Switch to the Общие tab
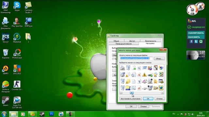The height and width of the screenshot is (117, 209). pos(116,41)
